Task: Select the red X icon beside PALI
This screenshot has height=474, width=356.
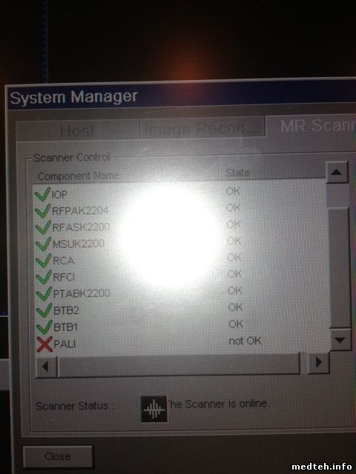Action: click(44, 344)
